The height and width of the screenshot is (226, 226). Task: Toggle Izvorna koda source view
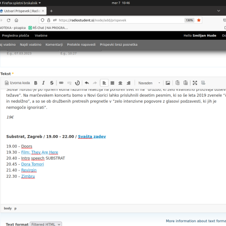17,83
